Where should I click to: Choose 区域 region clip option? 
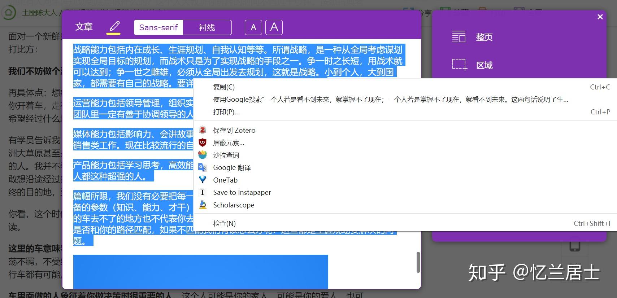click(x=484, y=65)
